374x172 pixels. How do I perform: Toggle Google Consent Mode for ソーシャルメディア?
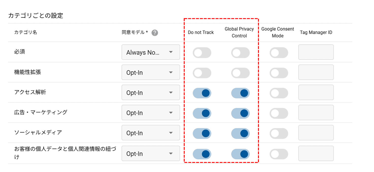pos(279,133)
